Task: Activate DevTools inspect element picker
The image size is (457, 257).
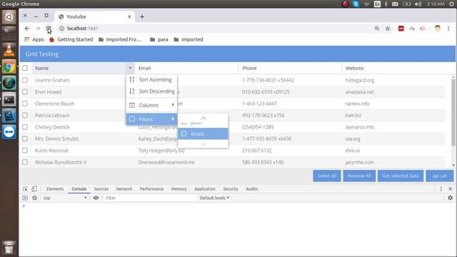Action: click(x=26, y=188)
